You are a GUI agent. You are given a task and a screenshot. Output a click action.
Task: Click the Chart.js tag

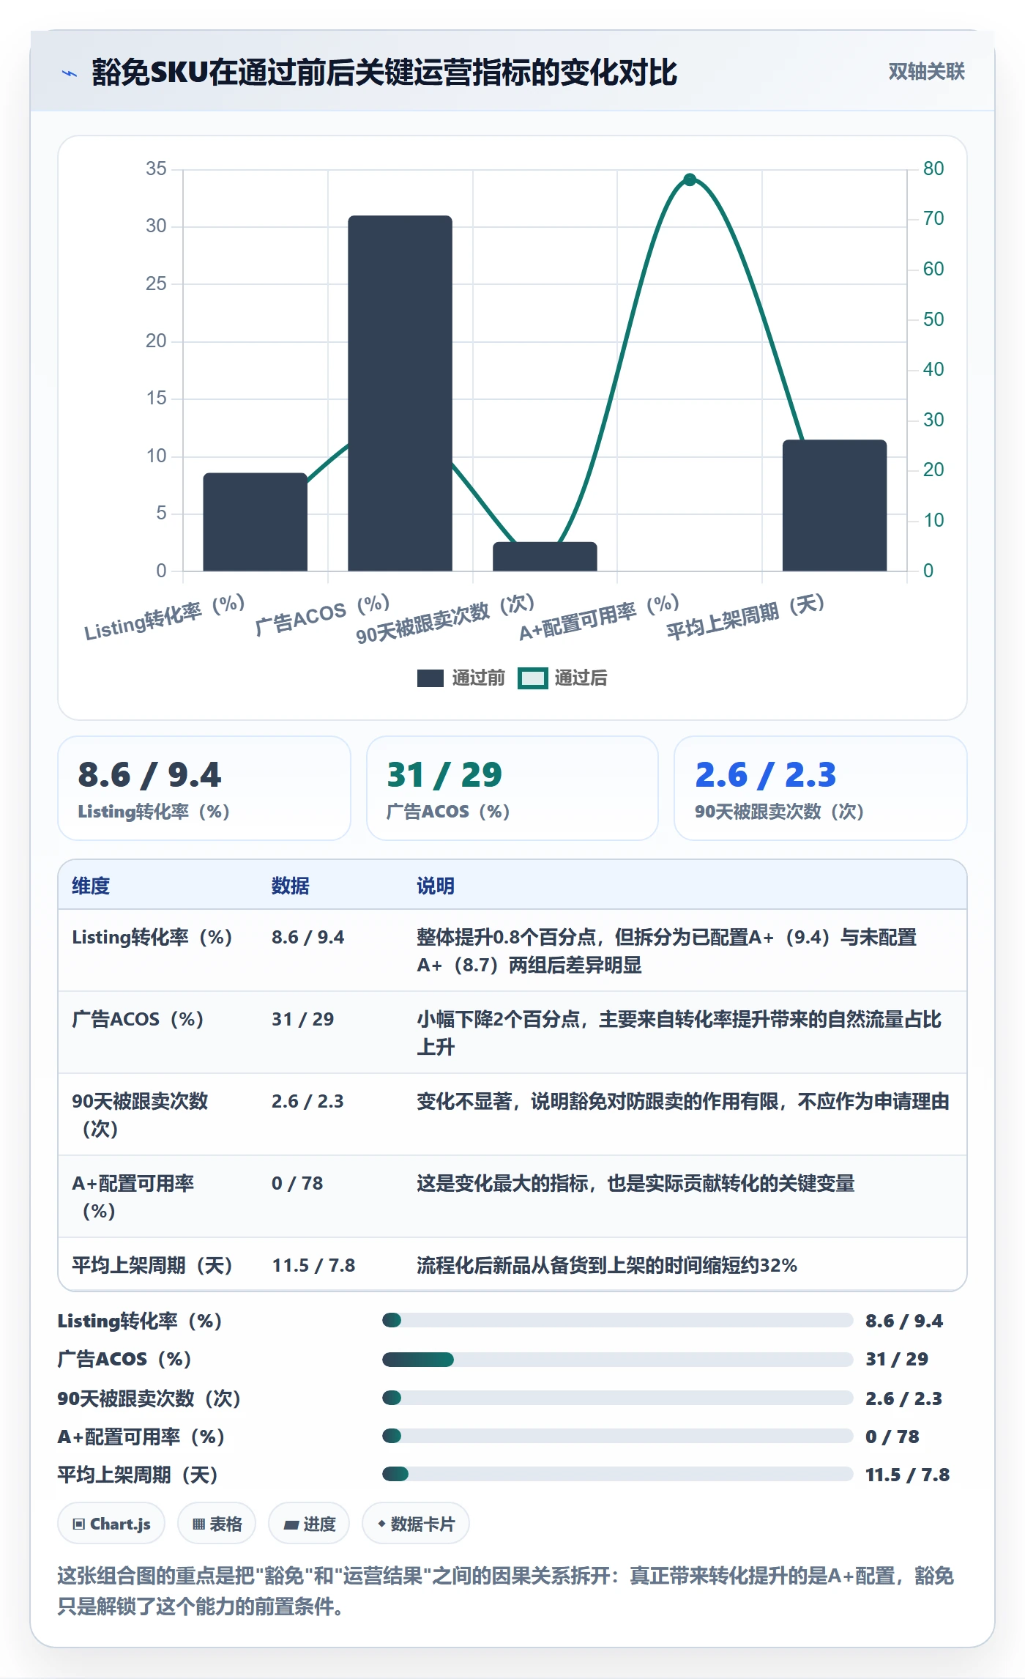[x=111, y=1524]
